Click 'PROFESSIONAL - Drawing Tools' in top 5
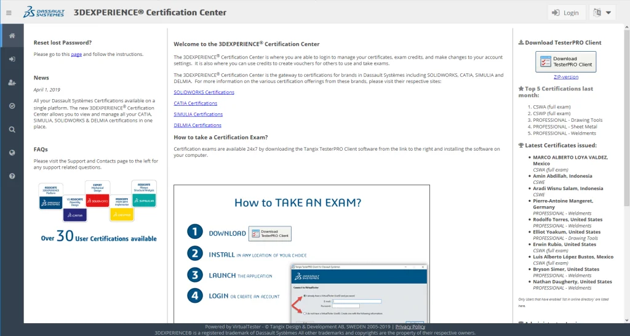Viewport: 630px width, 336px height. click(568, 120)
